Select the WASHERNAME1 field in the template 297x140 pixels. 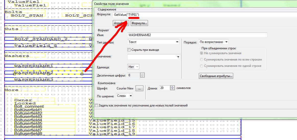point(34,66)
